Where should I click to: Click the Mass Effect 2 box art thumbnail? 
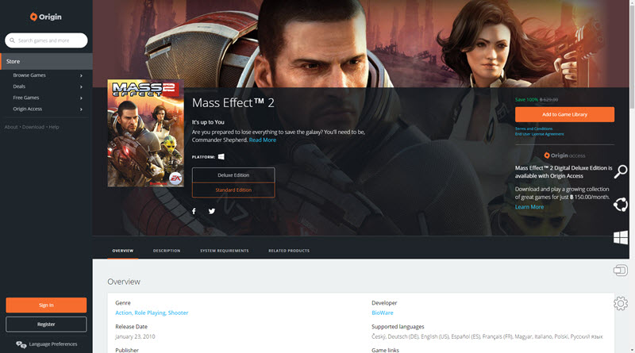tap(145, 132)
